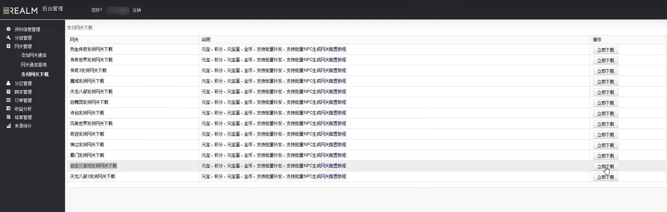The image size is (667, 212).
Task: Open 网关配置教程 link in 奇迹 row
Action: [333, 134]
